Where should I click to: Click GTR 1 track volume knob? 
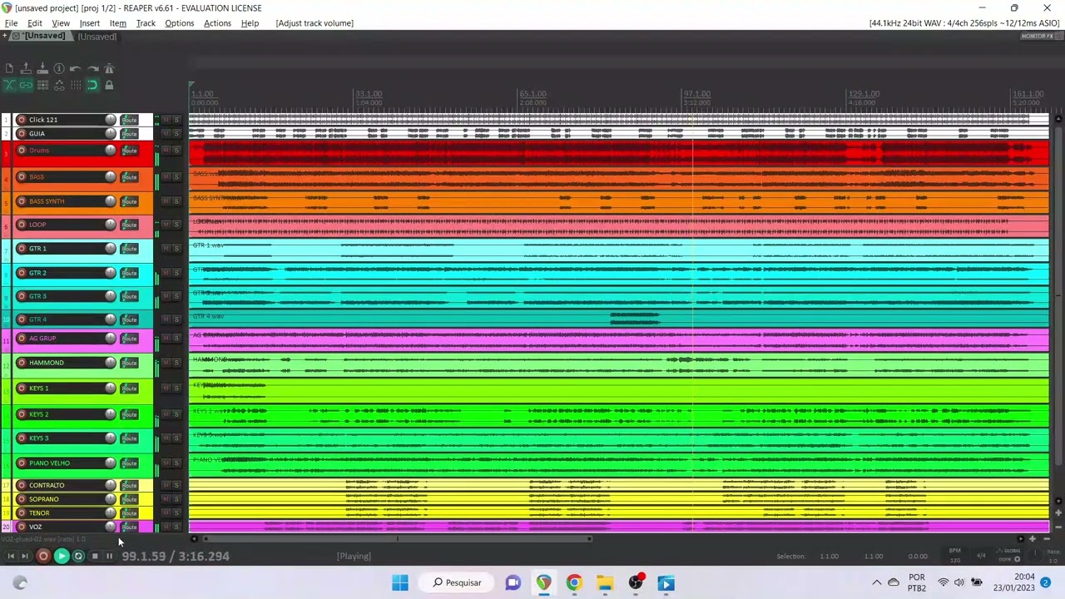(110, 249)
